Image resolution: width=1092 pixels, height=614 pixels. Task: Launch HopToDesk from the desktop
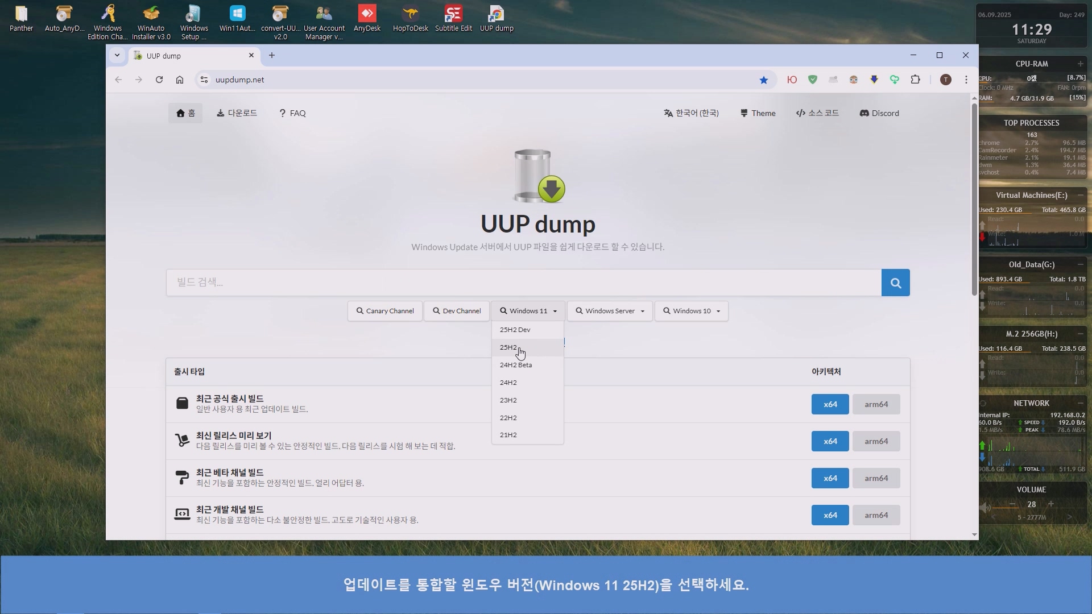pos(410,19)
